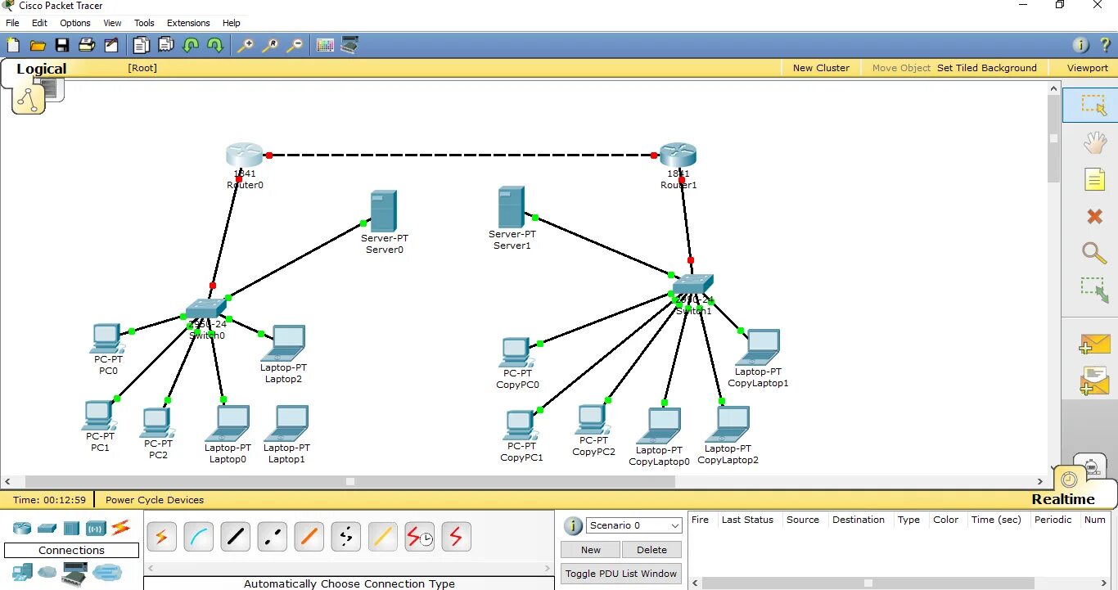The height and width of the screenshot is (590, 1118).
Task: Click the New scenario button
Action: click(x=590, y=550)
